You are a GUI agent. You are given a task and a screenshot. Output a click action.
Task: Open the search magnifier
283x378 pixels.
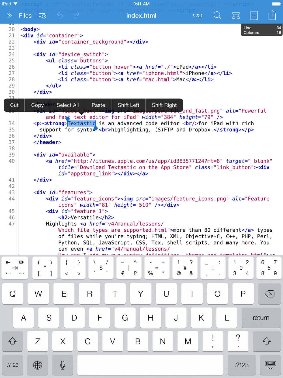(217, 15)
